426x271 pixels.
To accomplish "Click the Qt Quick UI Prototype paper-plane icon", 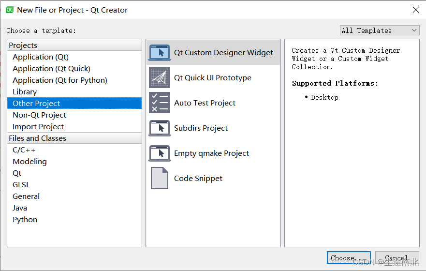I will tap(160, 77).
